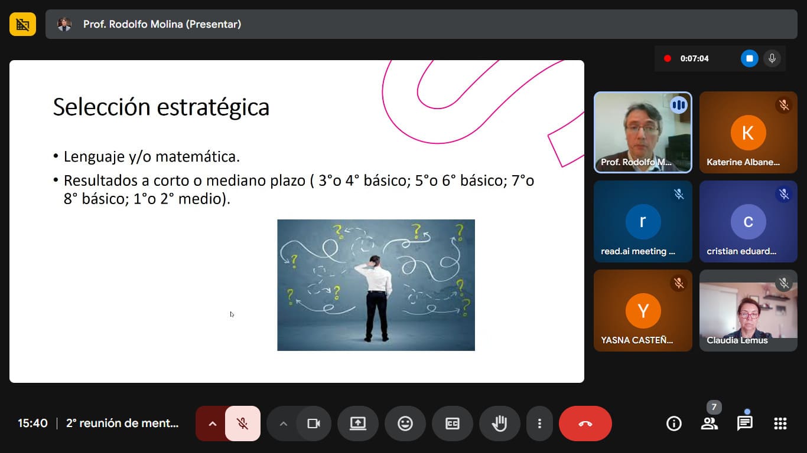Open the emoji reactions panel
The image size is (807, 453).
[x=405, y=424]
